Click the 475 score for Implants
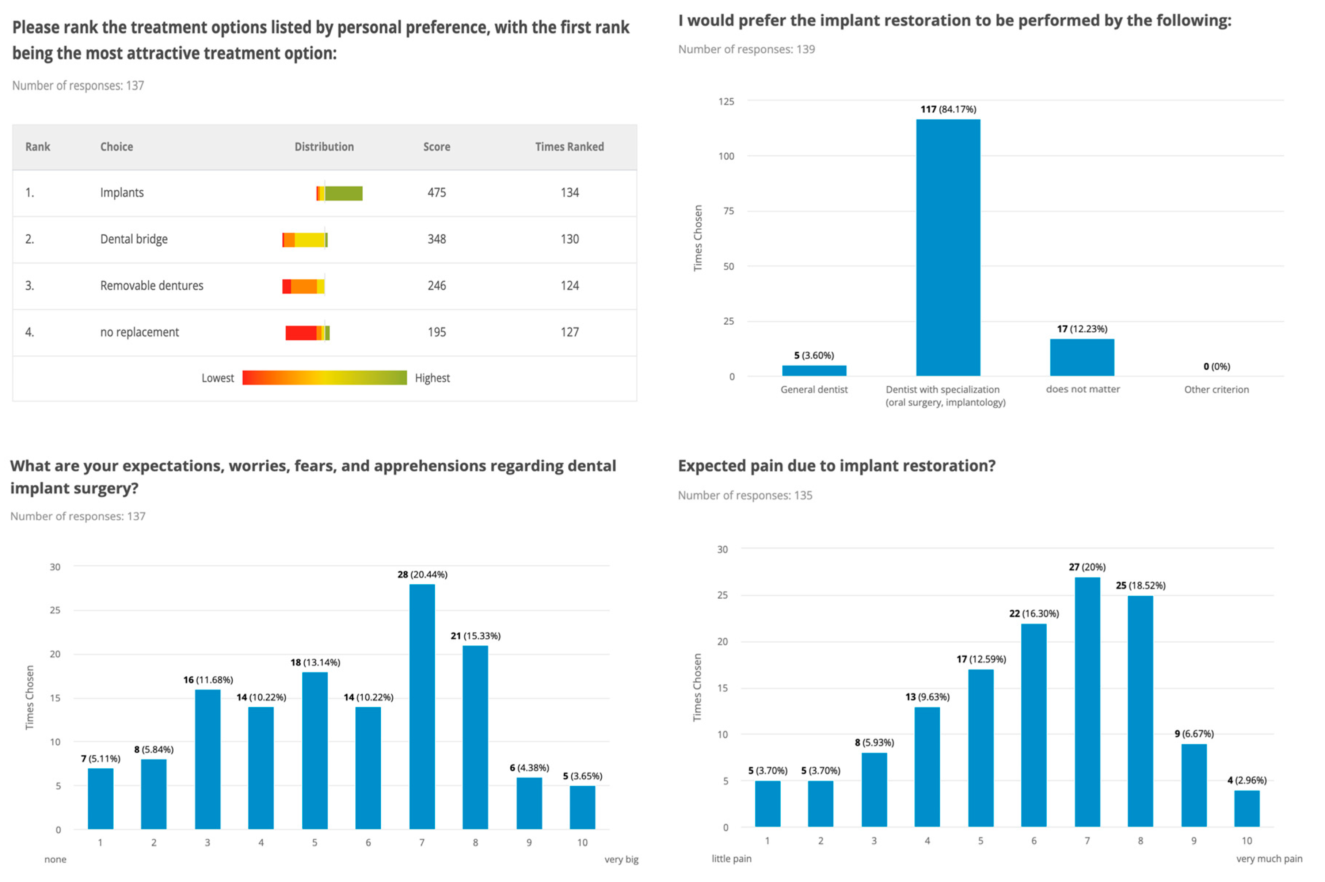This screenshot has height=882, width=1325. pyautogui.click(x=437, y=193)
